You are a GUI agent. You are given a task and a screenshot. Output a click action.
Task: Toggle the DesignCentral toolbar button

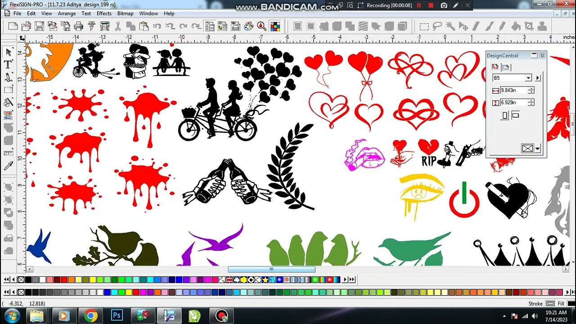coord(209,26)
